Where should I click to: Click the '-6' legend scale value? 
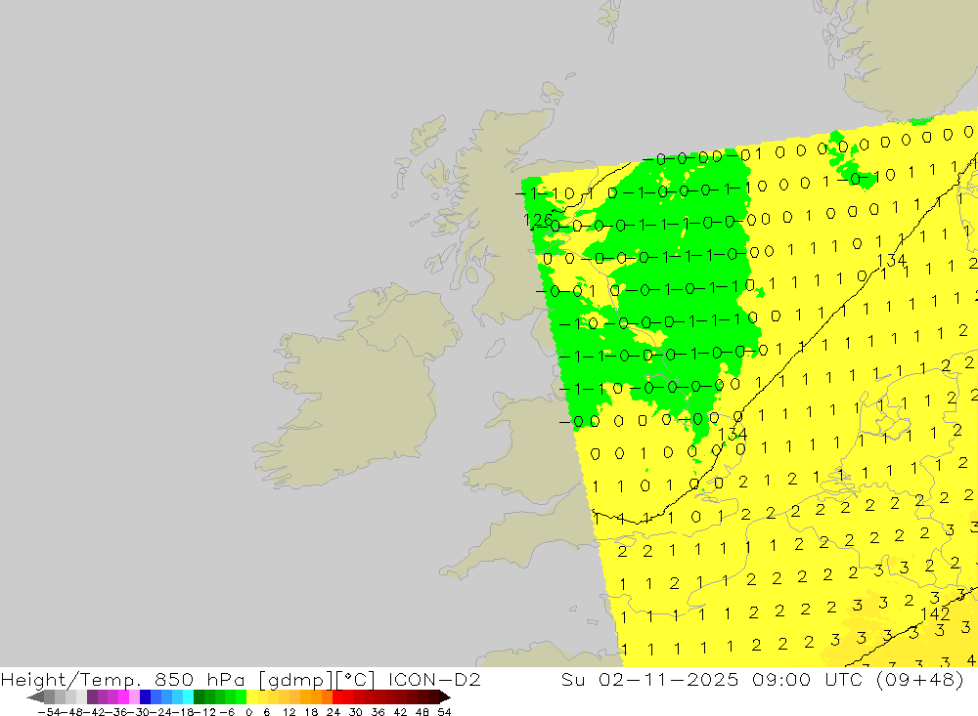click(227, 712)
